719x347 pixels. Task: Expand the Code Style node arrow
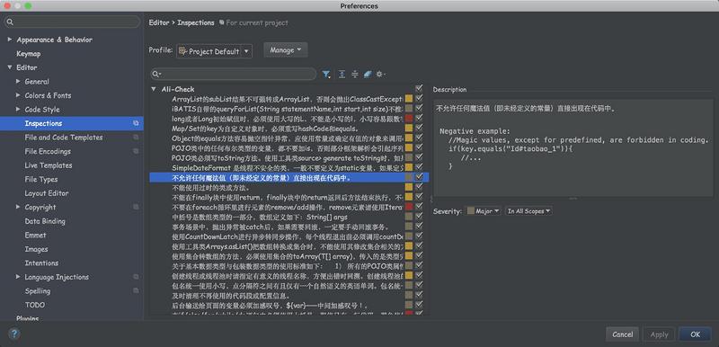[18, 109]
